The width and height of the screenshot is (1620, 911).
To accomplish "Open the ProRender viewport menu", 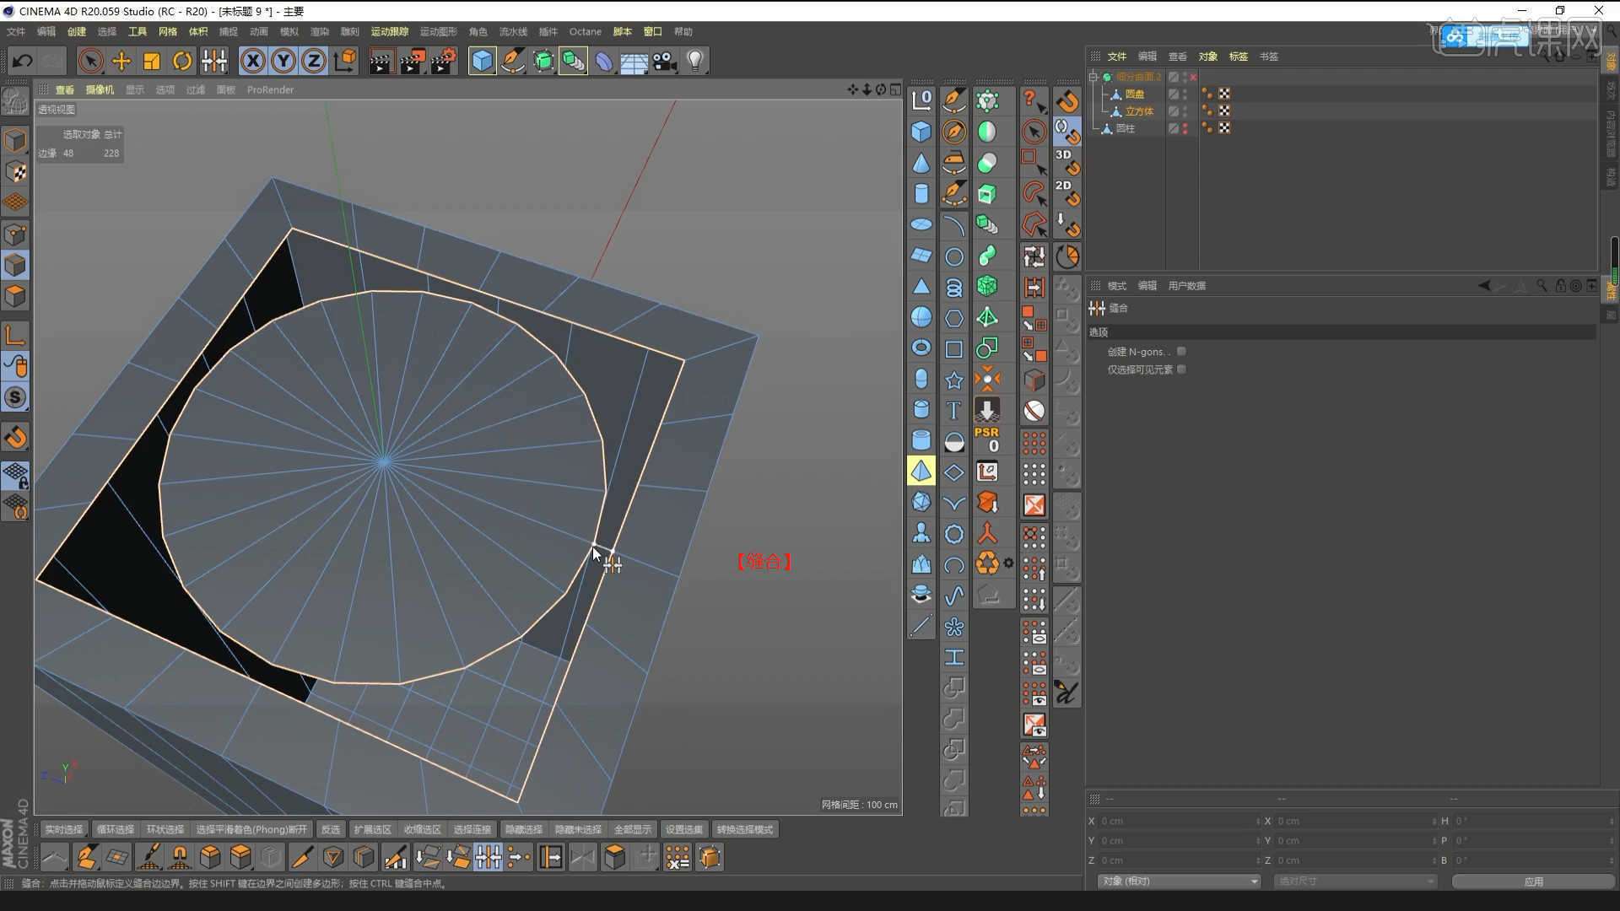I will click(x=270, y=89).
